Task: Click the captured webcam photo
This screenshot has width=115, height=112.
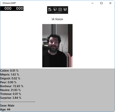Action: tap(57, 46)
